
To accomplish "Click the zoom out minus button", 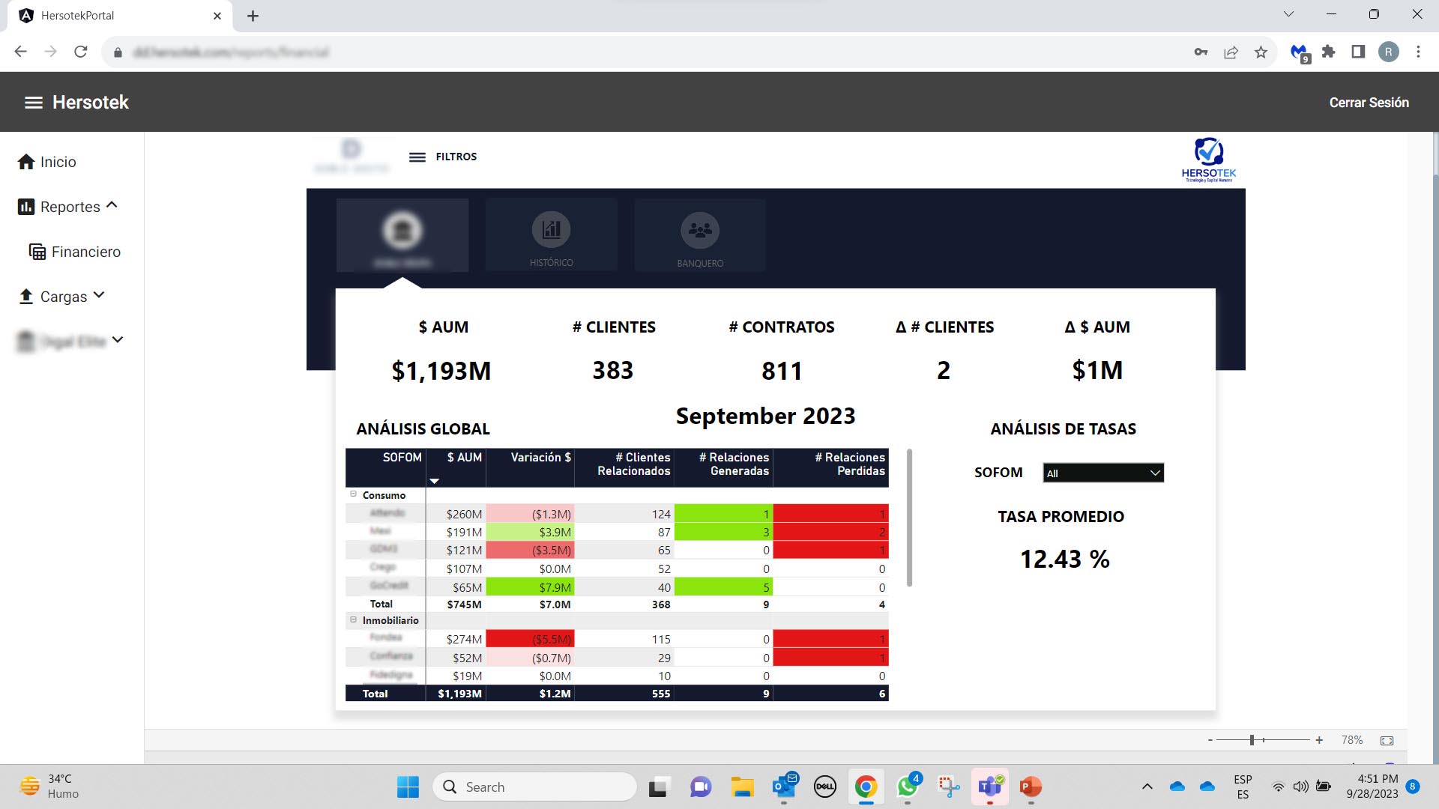I will tap(1210, 740).
